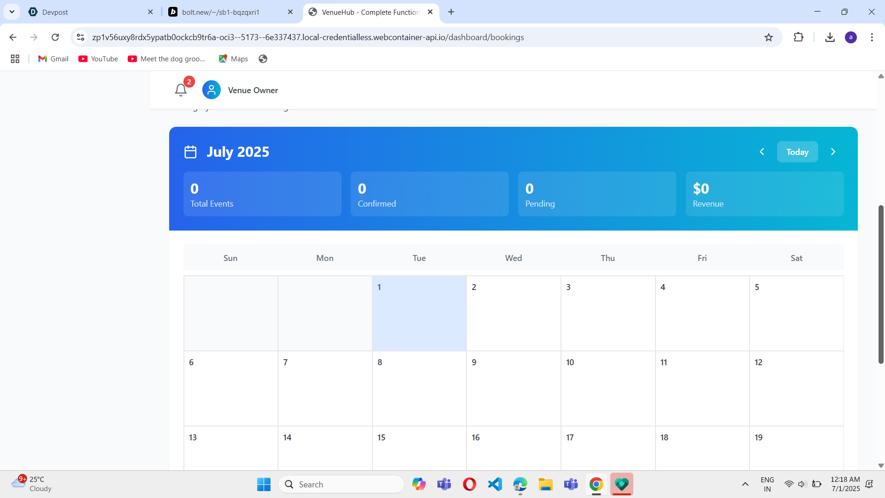Screen dimensions: 885x498
Task: Open the notifications bell icon
Action: pos(181,89)
